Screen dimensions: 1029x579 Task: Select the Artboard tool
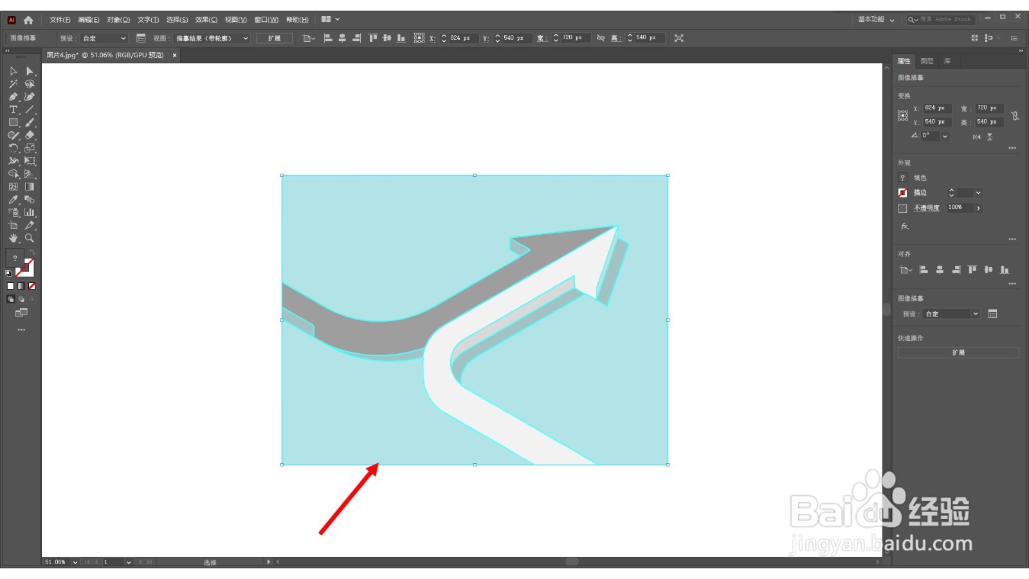tap(14, 226)
